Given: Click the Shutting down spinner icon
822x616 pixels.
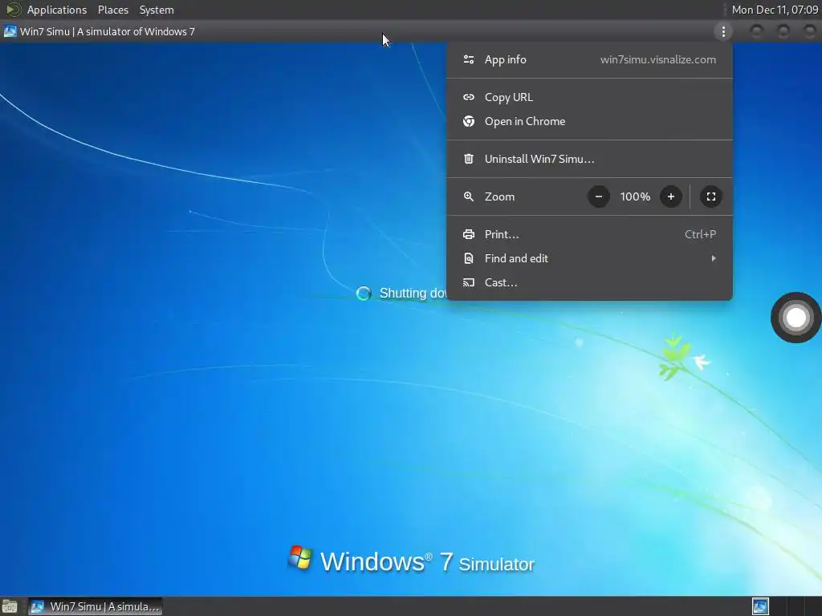Looking at the screenshot, I should (364, 294).
